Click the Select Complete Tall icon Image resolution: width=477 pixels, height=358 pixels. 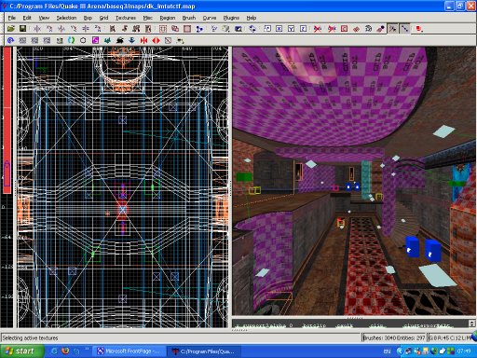(x=113, y=29)
